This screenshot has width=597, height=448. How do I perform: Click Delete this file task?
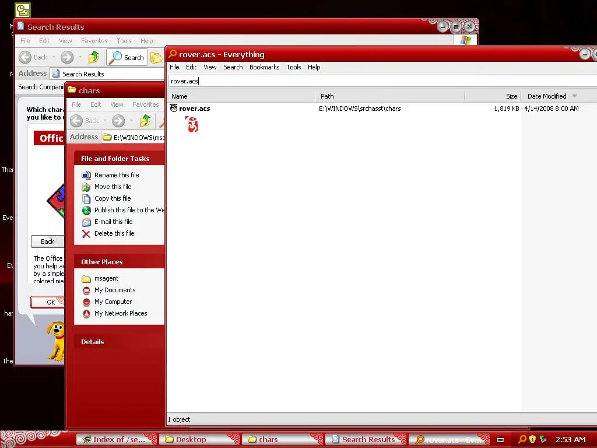(x=114, y=233)
